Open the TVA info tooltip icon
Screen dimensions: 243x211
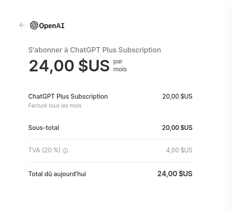click(x=65, y=151)
